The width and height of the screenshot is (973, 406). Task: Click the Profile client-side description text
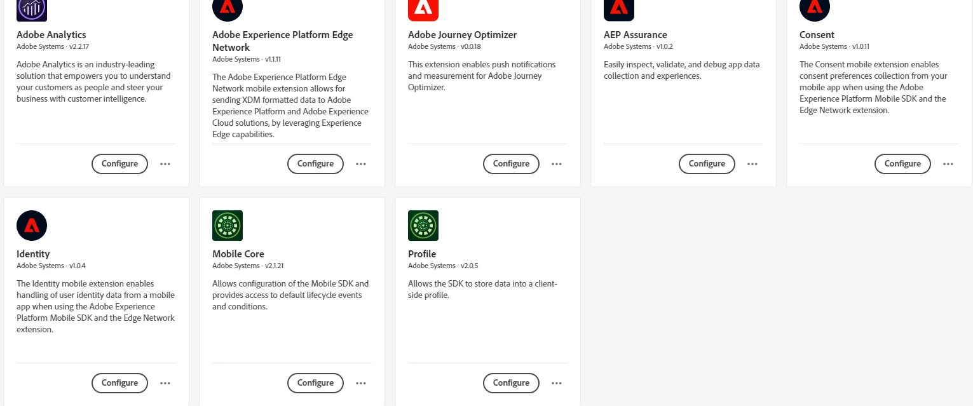tap(482, 290)
